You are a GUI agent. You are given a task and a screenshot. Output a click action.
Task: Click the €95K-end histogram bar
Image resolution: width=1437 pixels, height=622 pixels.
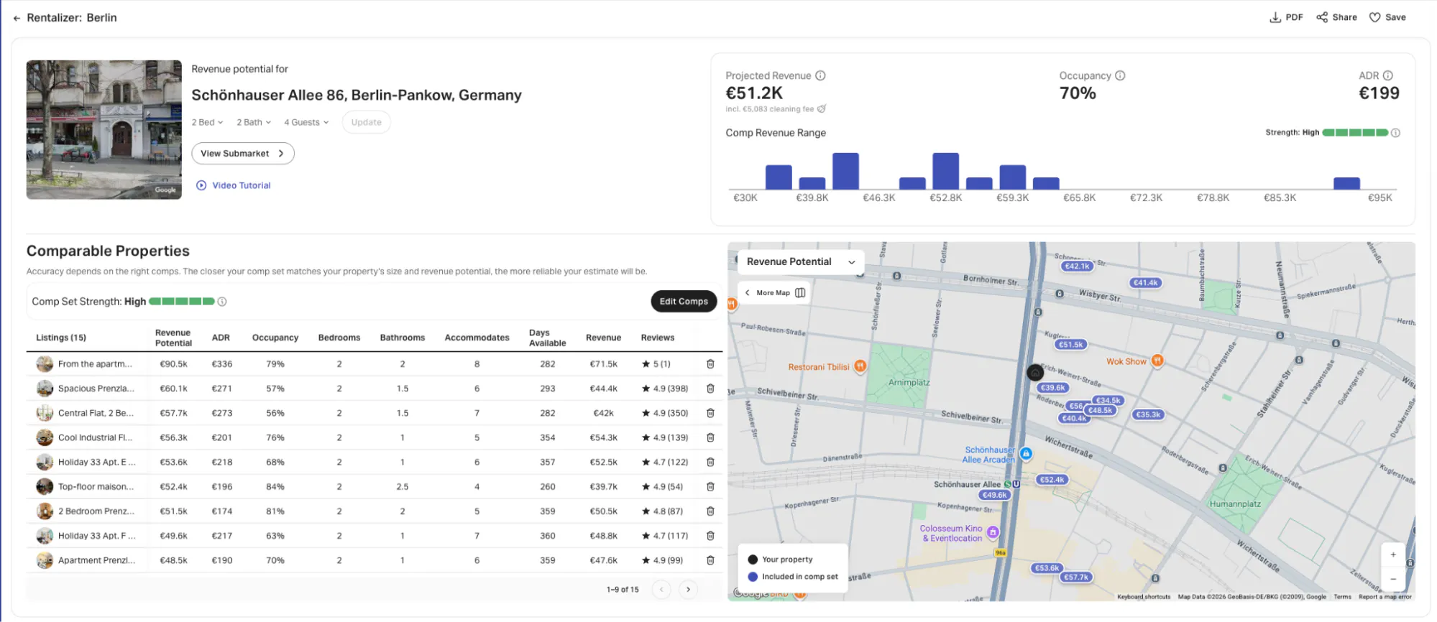[1346, 183]
